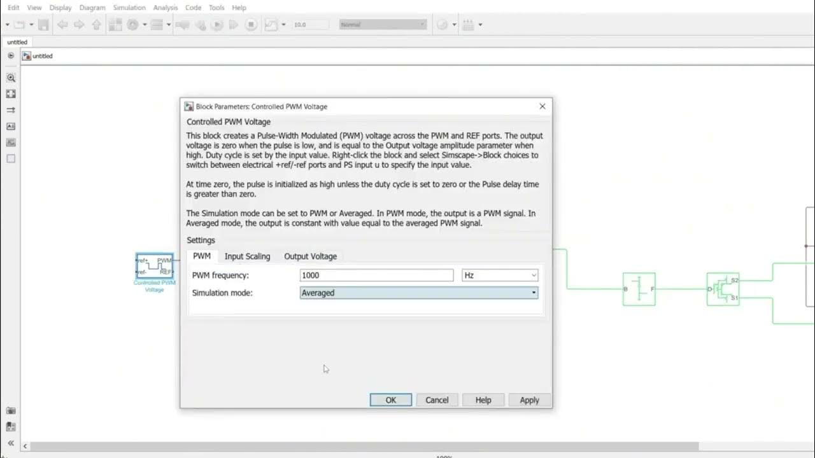Click the horizontal canvas scrollbar
The image size is (815, 458).
pyautogui.click(x=364, y=447)
